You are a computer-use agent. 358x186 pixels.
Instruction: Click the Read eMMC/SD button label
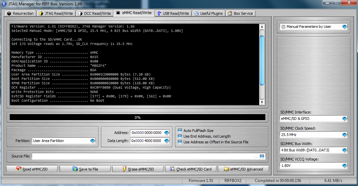(35, 169)
